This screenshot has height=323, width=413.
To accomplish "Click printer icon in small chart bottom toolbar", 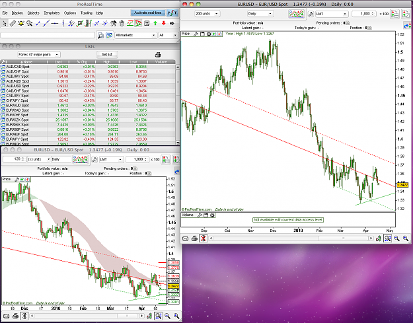I will 15,316.
